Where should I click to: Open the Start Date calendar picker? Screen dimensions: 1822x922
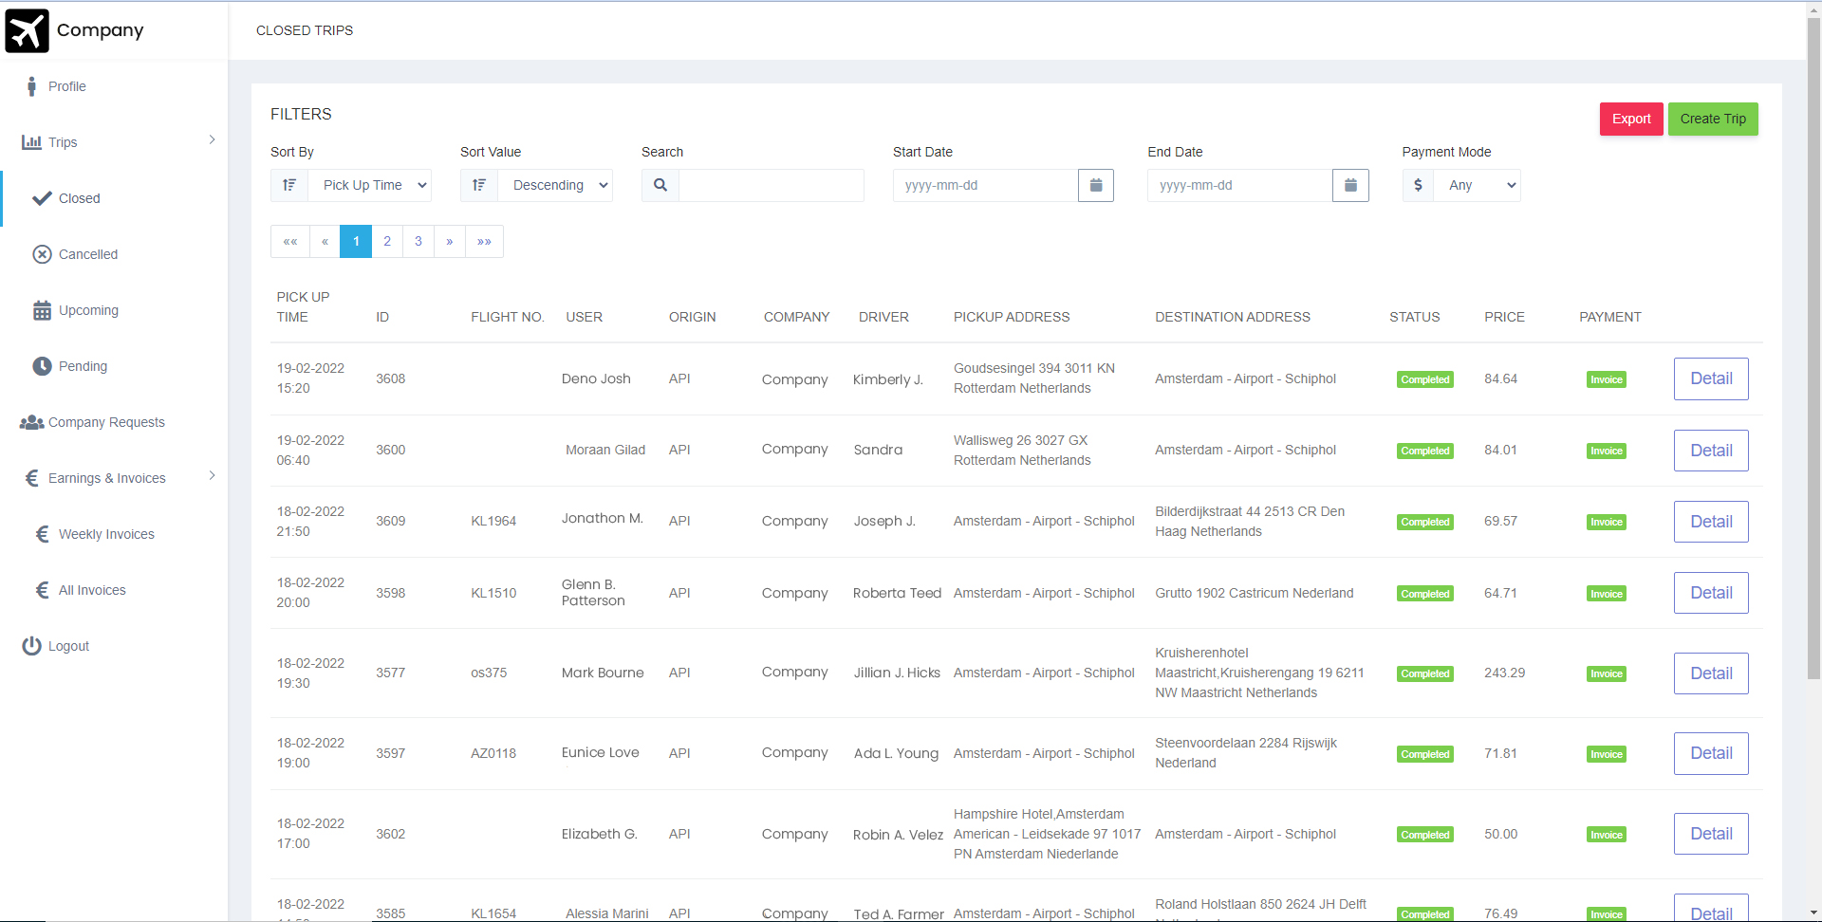tap(1095, 186)
